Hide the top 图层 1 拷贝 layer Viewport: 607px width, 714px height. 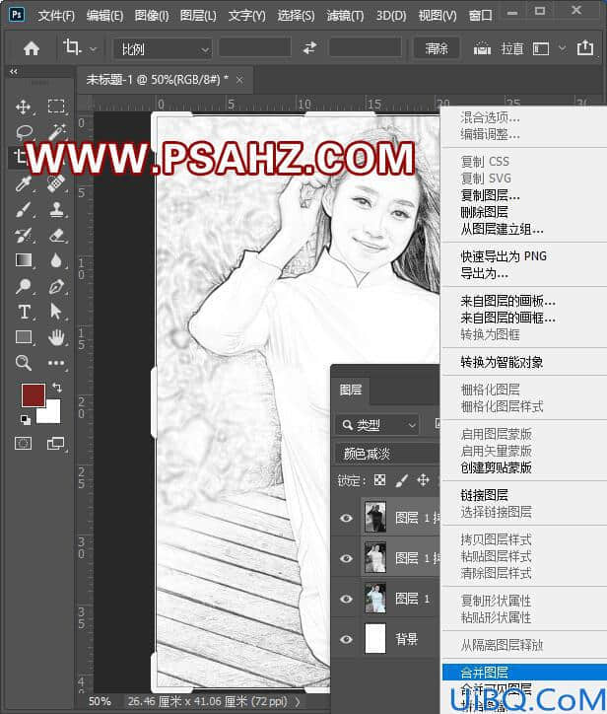[x=346, y=518]
